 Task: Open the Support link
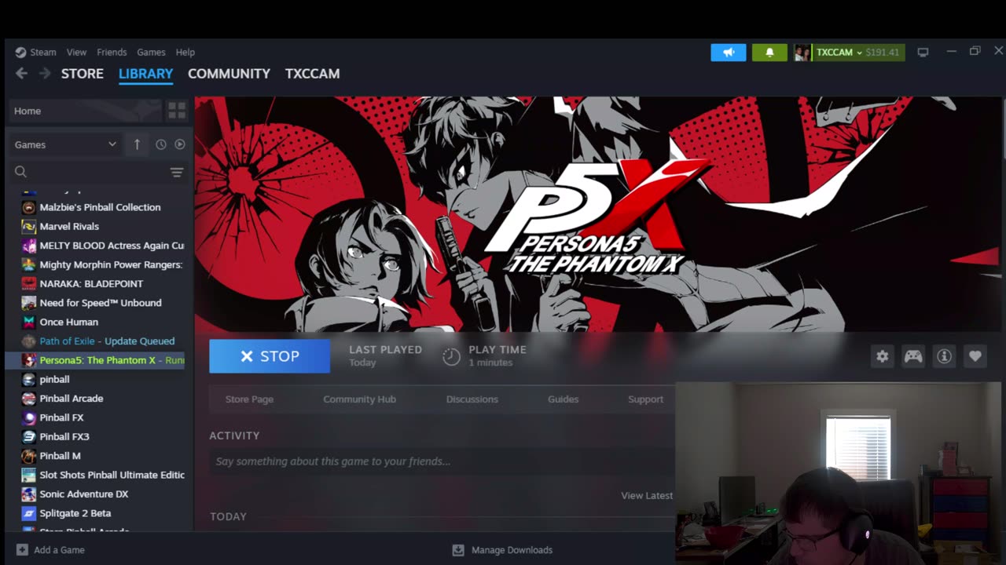(645, 399)
